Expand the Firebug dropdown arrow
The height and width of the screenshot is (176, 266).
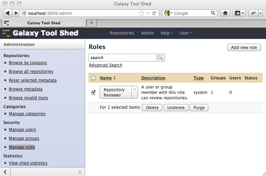coord(261,13)
